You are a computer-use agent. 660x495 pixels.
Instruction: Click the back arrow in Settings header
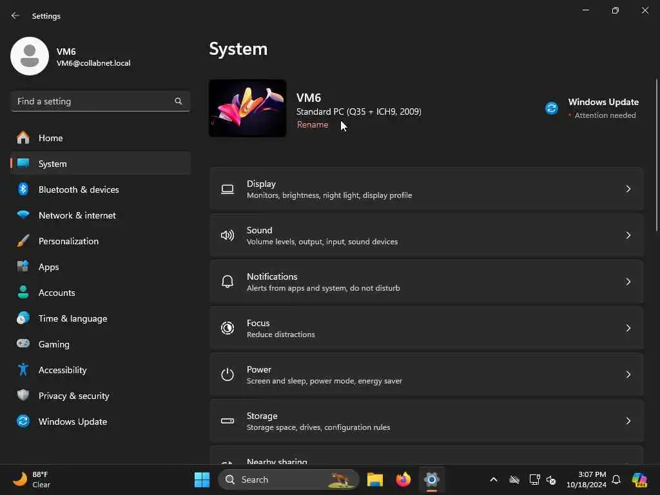(x=15, y=15)
